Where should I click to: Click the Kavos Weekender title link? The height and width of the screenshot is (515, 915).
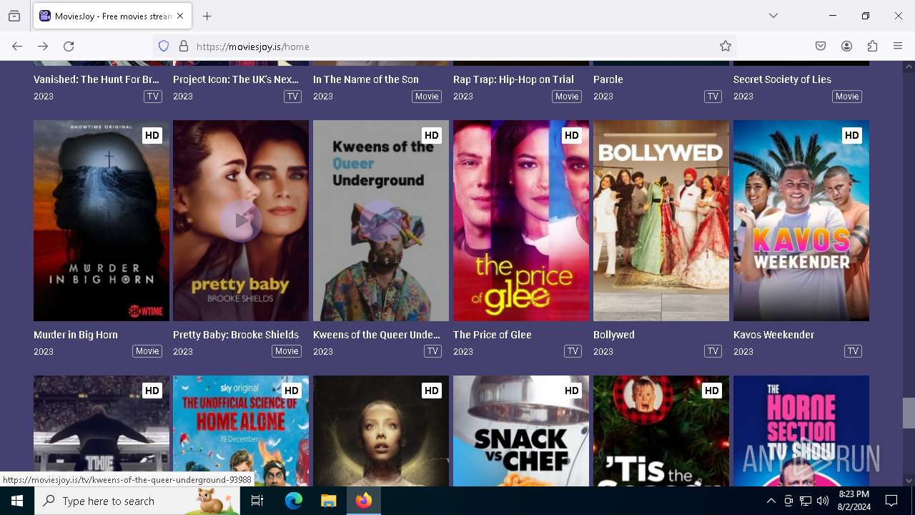[x=773, y=335]
